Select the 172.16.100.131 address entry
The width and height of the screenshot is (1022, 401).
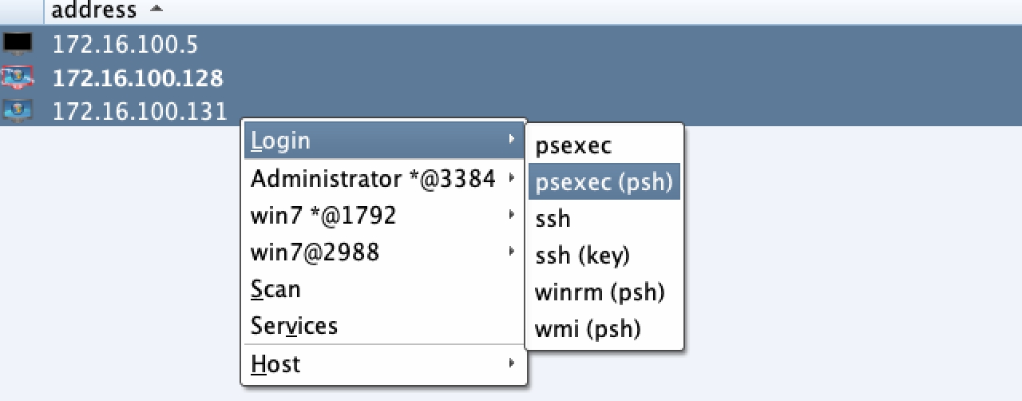pos(140,111)
